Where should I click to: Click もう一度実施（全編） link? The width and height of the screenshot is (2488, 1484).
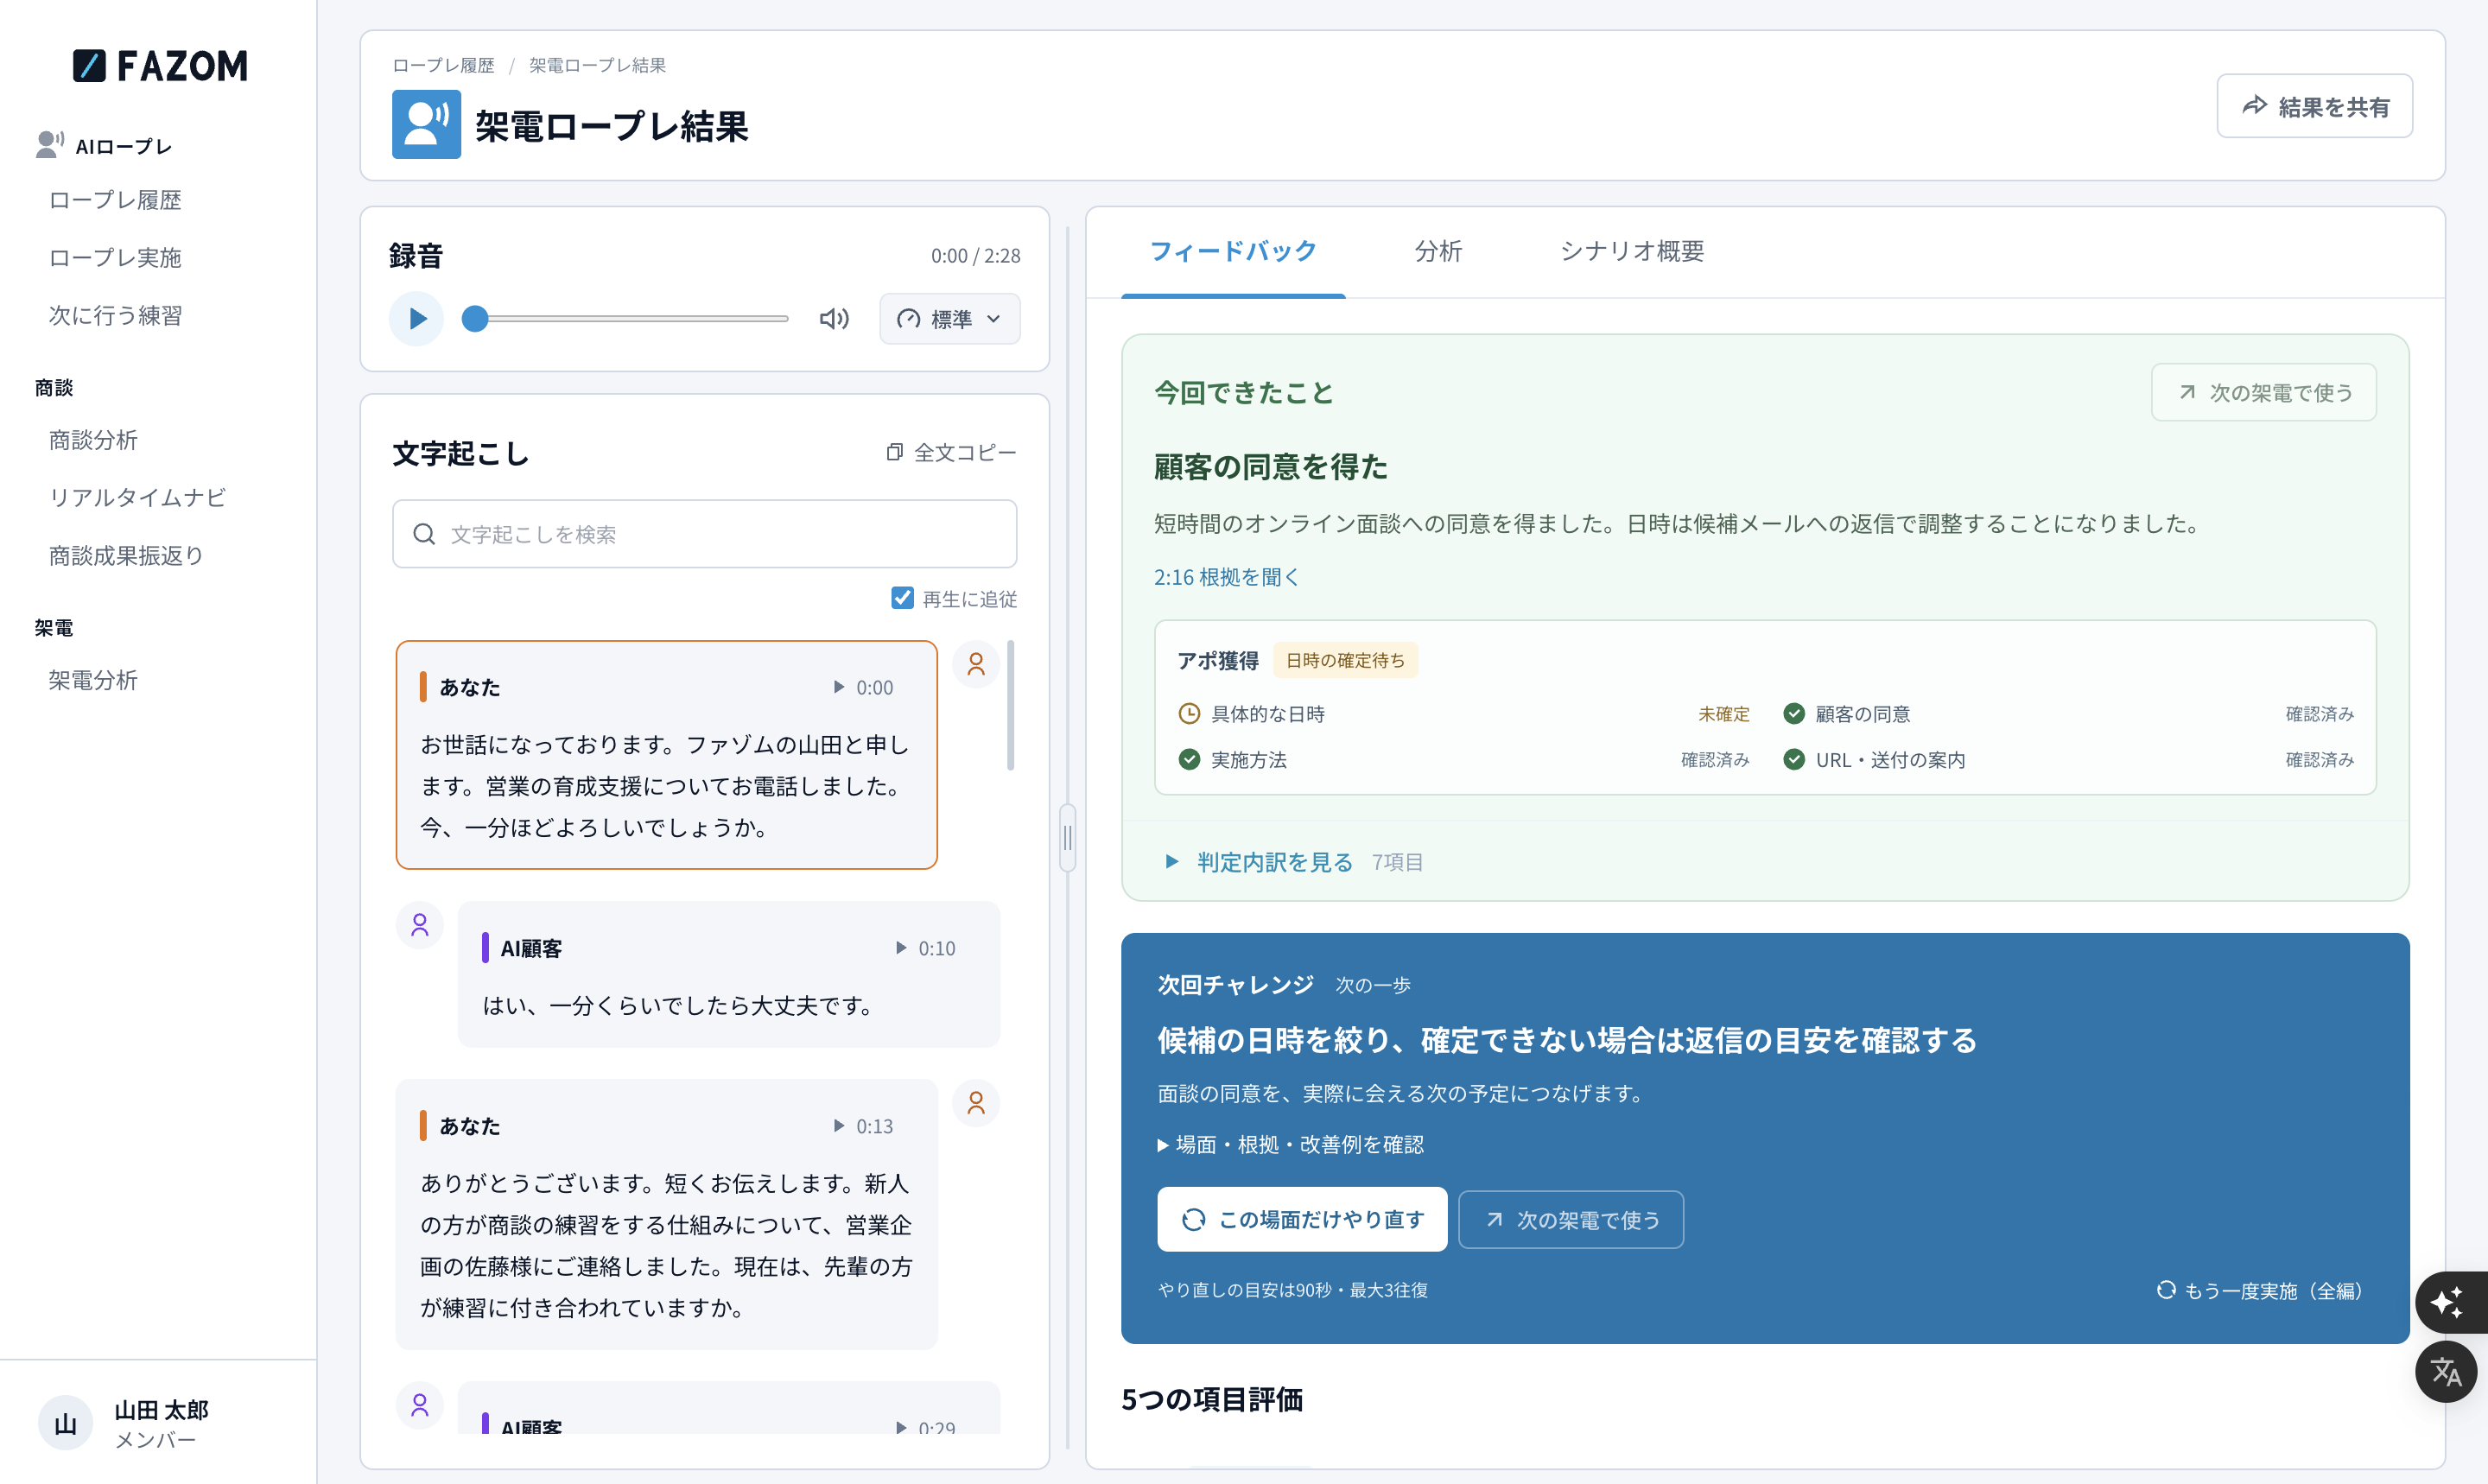point(2262,1290)
